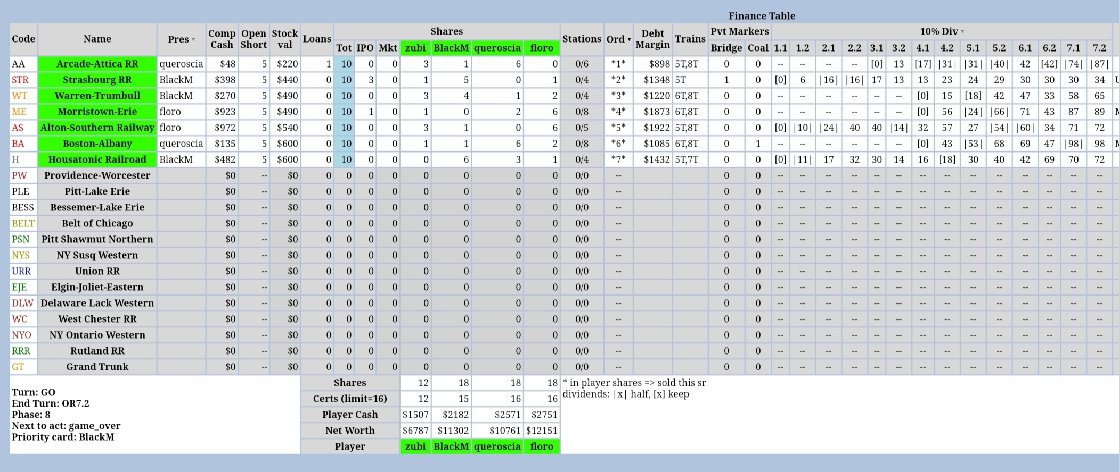Click floro's net worth $12151

(x=542, y=431)
